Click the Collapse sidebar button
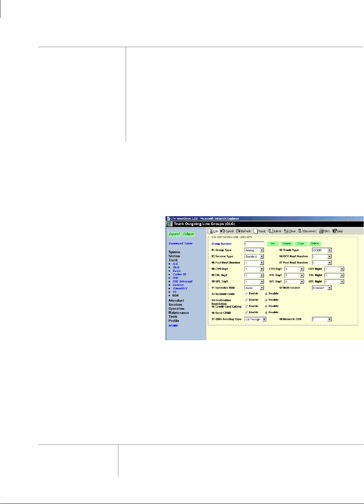Viewport: 364px width, 504px height. coord(188,234)
